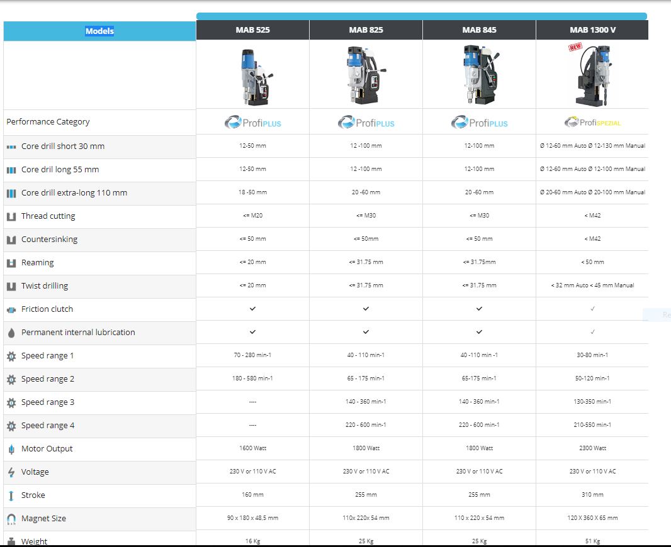The width and height of the screenshot is (671, 547).
Task: Click the Speed range 3 gear icon
Action: 11,402
